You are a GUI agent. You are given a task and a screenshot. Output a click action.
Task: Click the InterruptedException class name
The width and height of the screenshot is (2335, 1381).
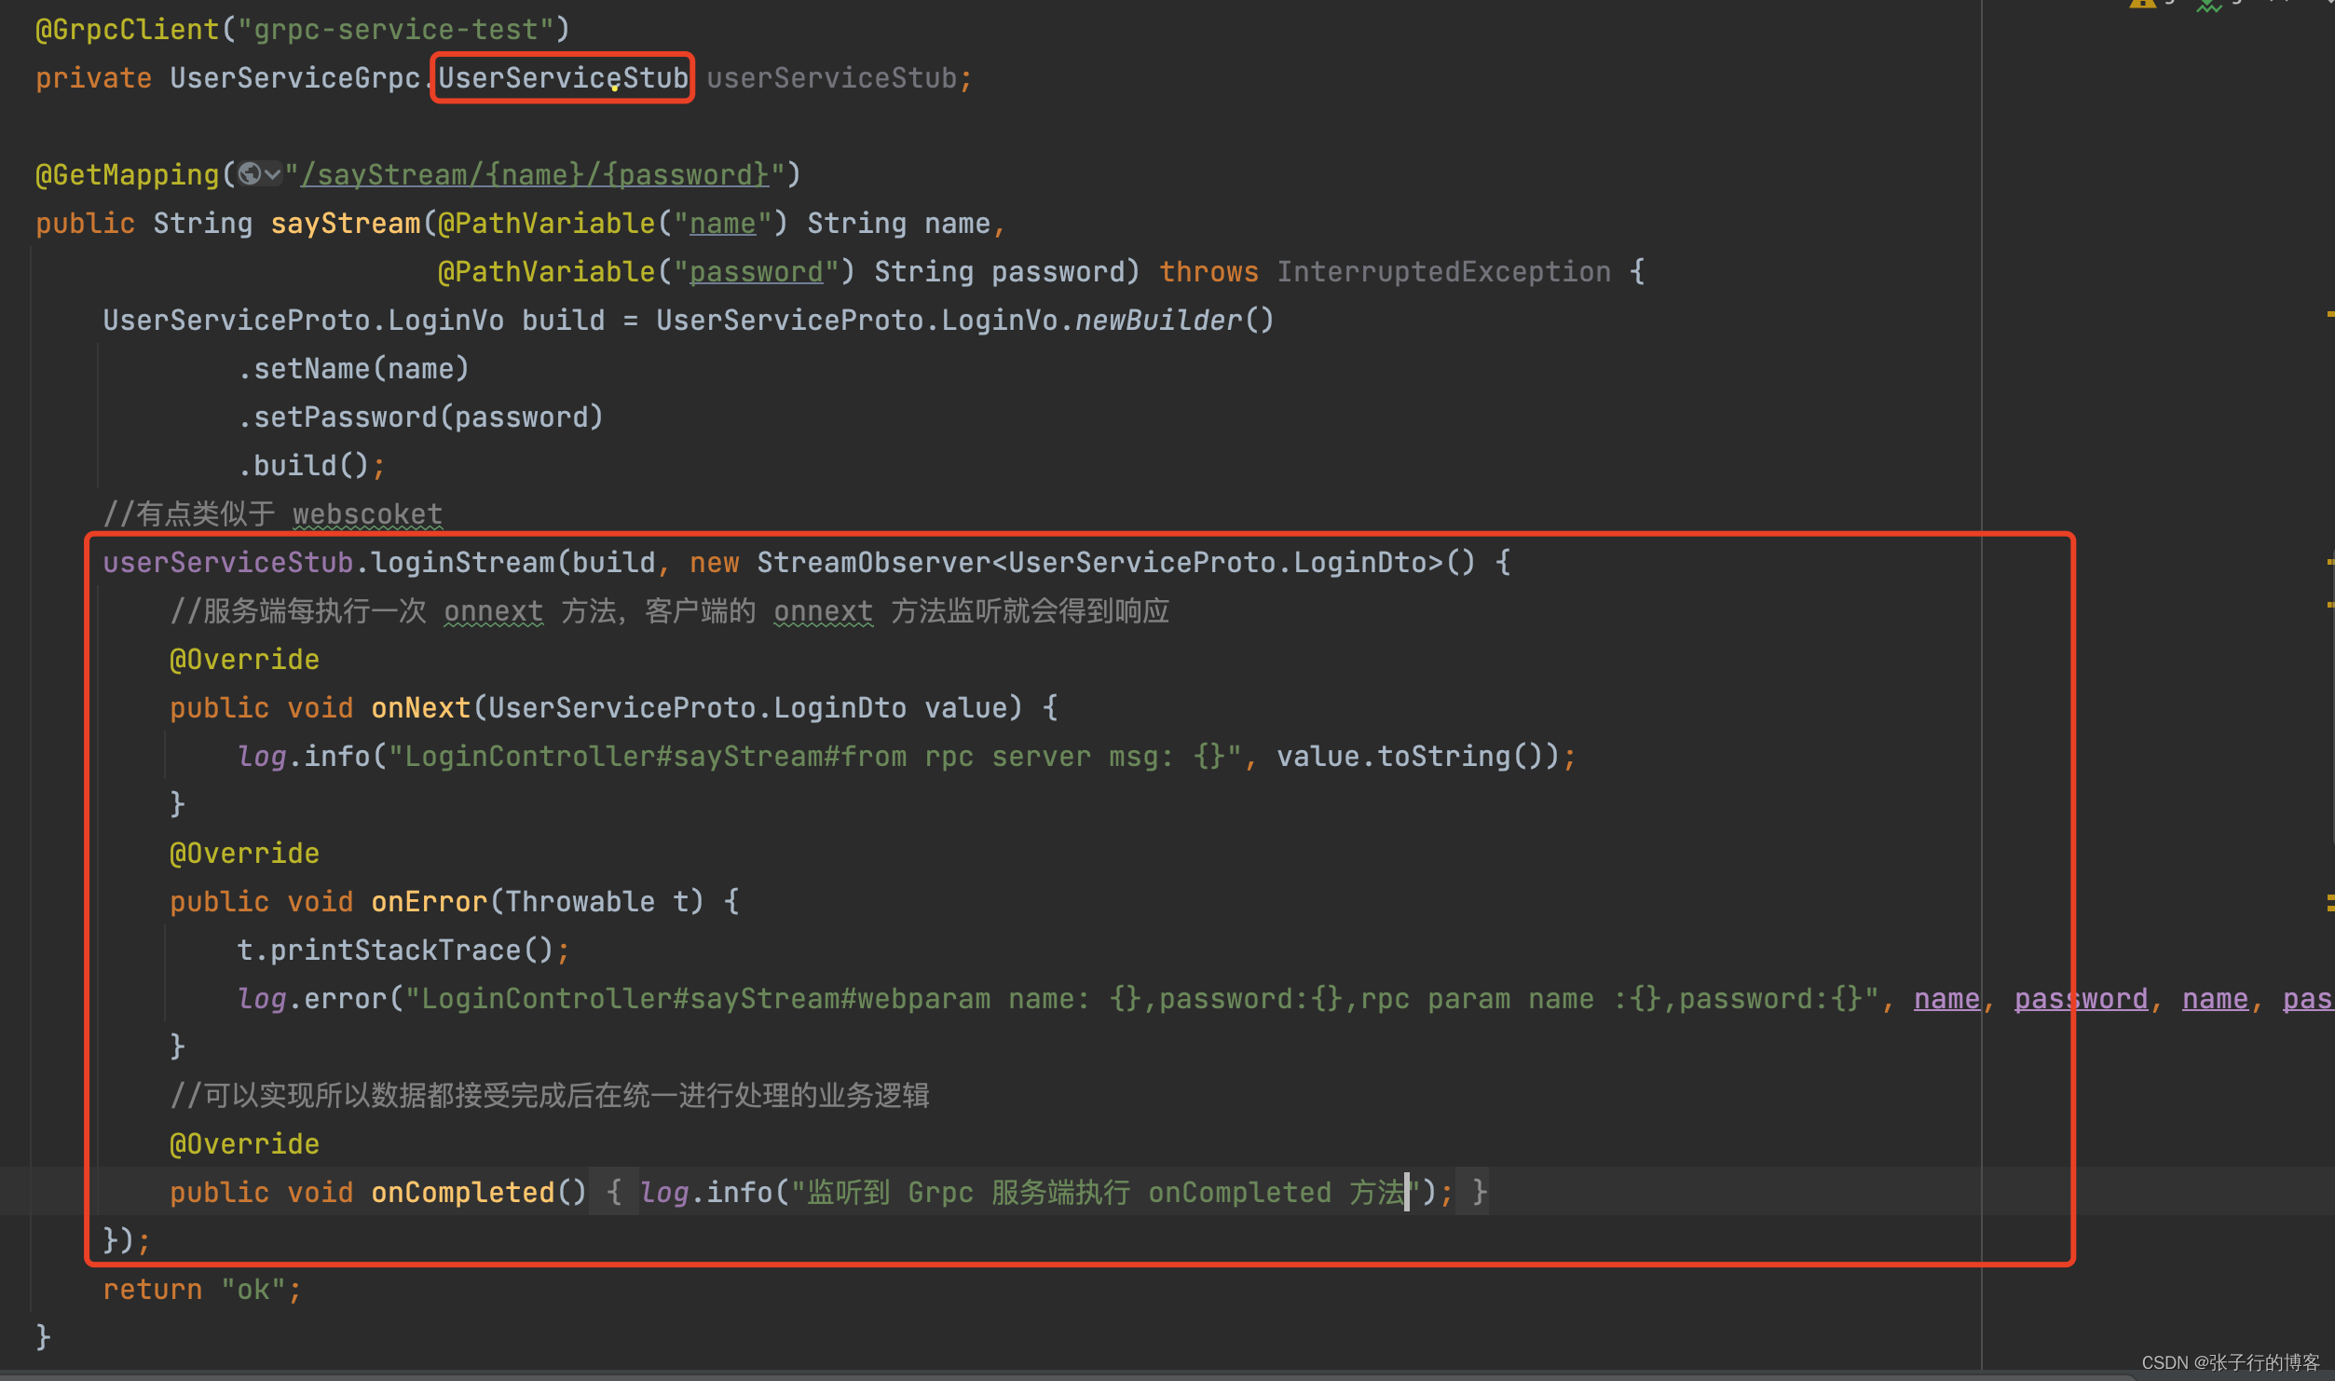(x=1443, y=272)
